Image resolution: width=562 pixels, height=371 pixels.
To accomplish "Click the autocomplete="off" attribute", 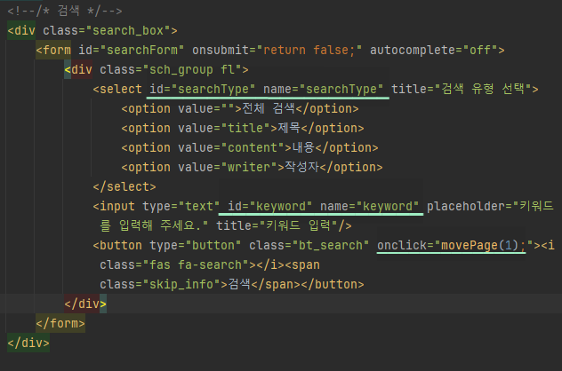I will [x=434, y=50].
